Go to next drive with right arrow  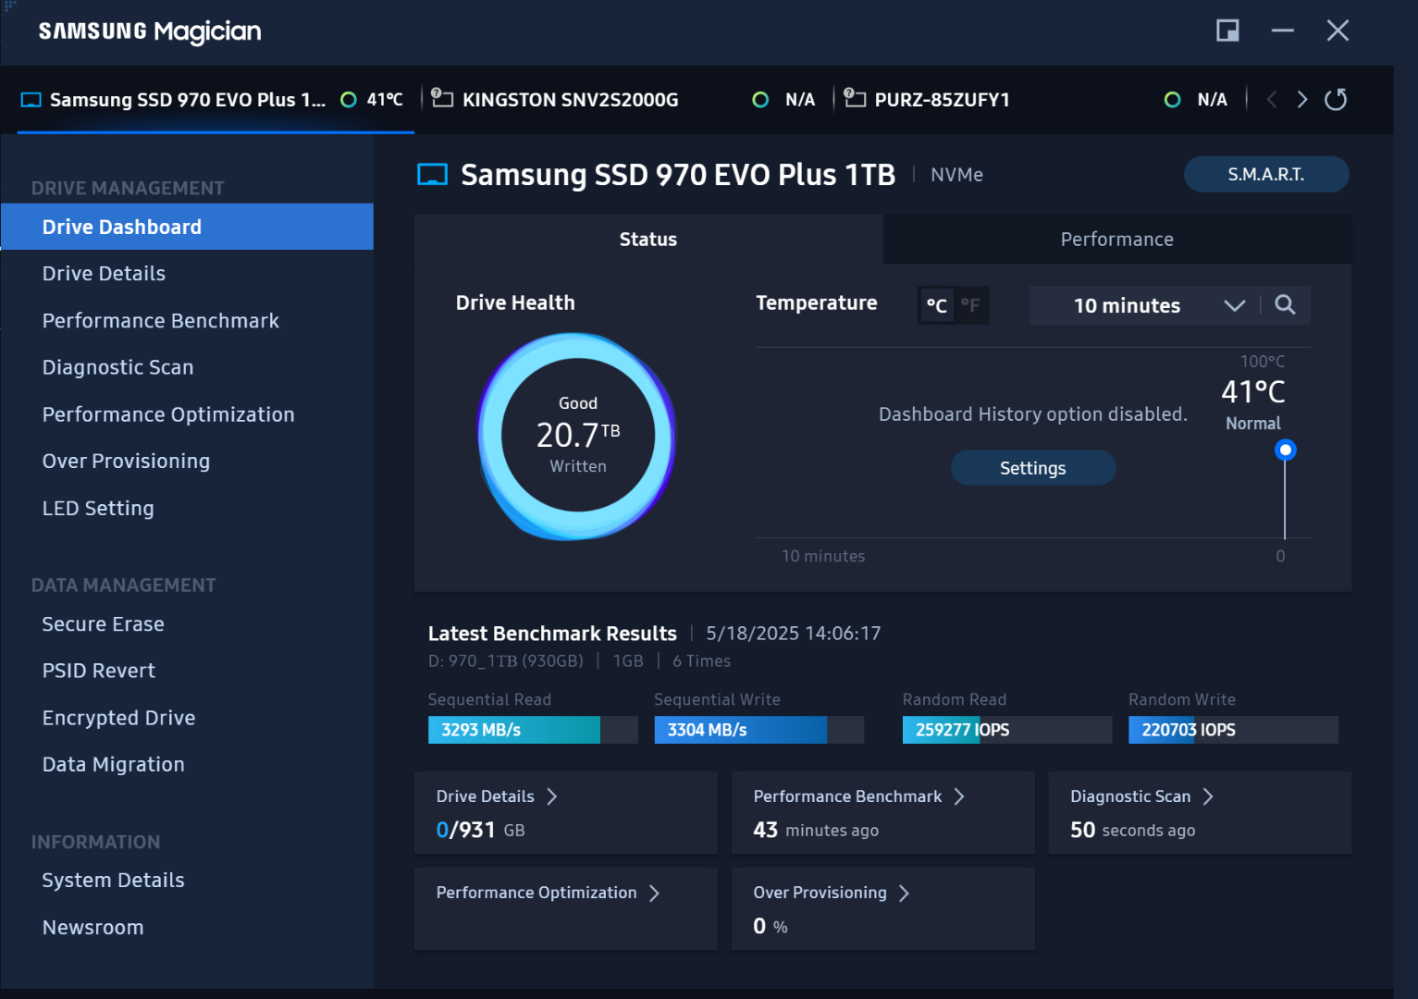click(x=1302, y=99)
